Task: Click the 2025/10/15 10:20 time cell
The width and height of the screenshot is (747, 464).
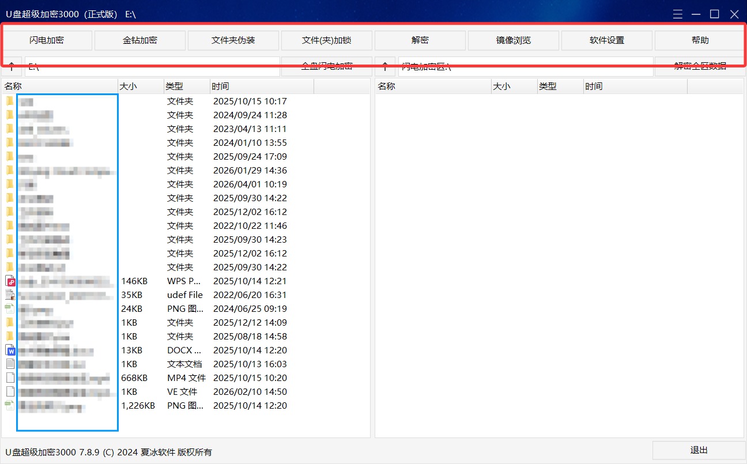Action: click(x=250, y=378)
